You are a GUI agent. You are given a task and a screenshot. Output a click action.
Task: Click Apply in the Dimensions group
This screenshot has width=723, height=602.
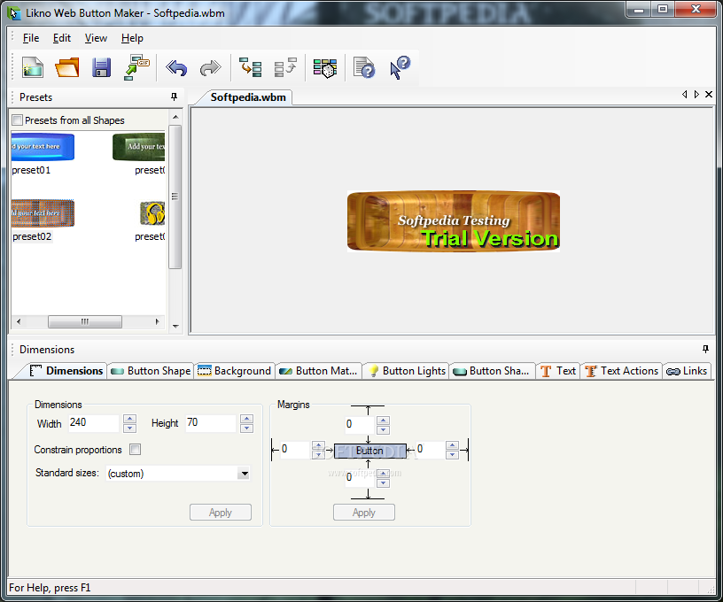click(221, 513)
